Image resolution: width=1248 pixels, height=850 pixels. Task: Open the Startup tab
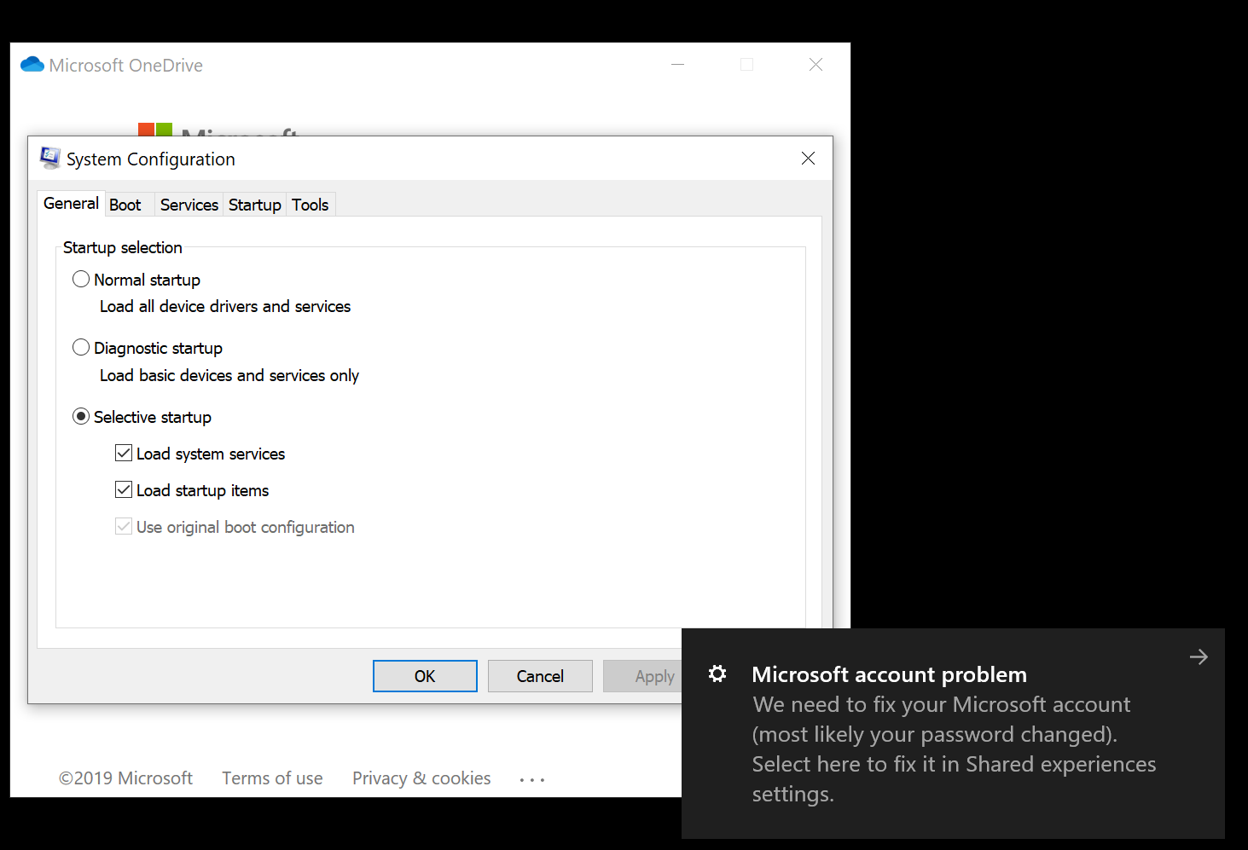(x=255, y=205)
